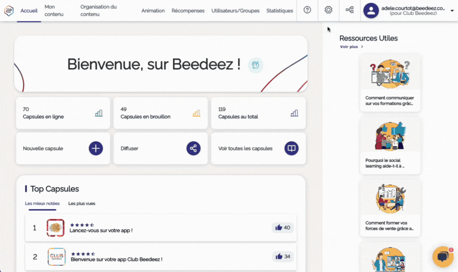
Task: Select Les mieux notées tab
Action: click(x=42, y=203)
